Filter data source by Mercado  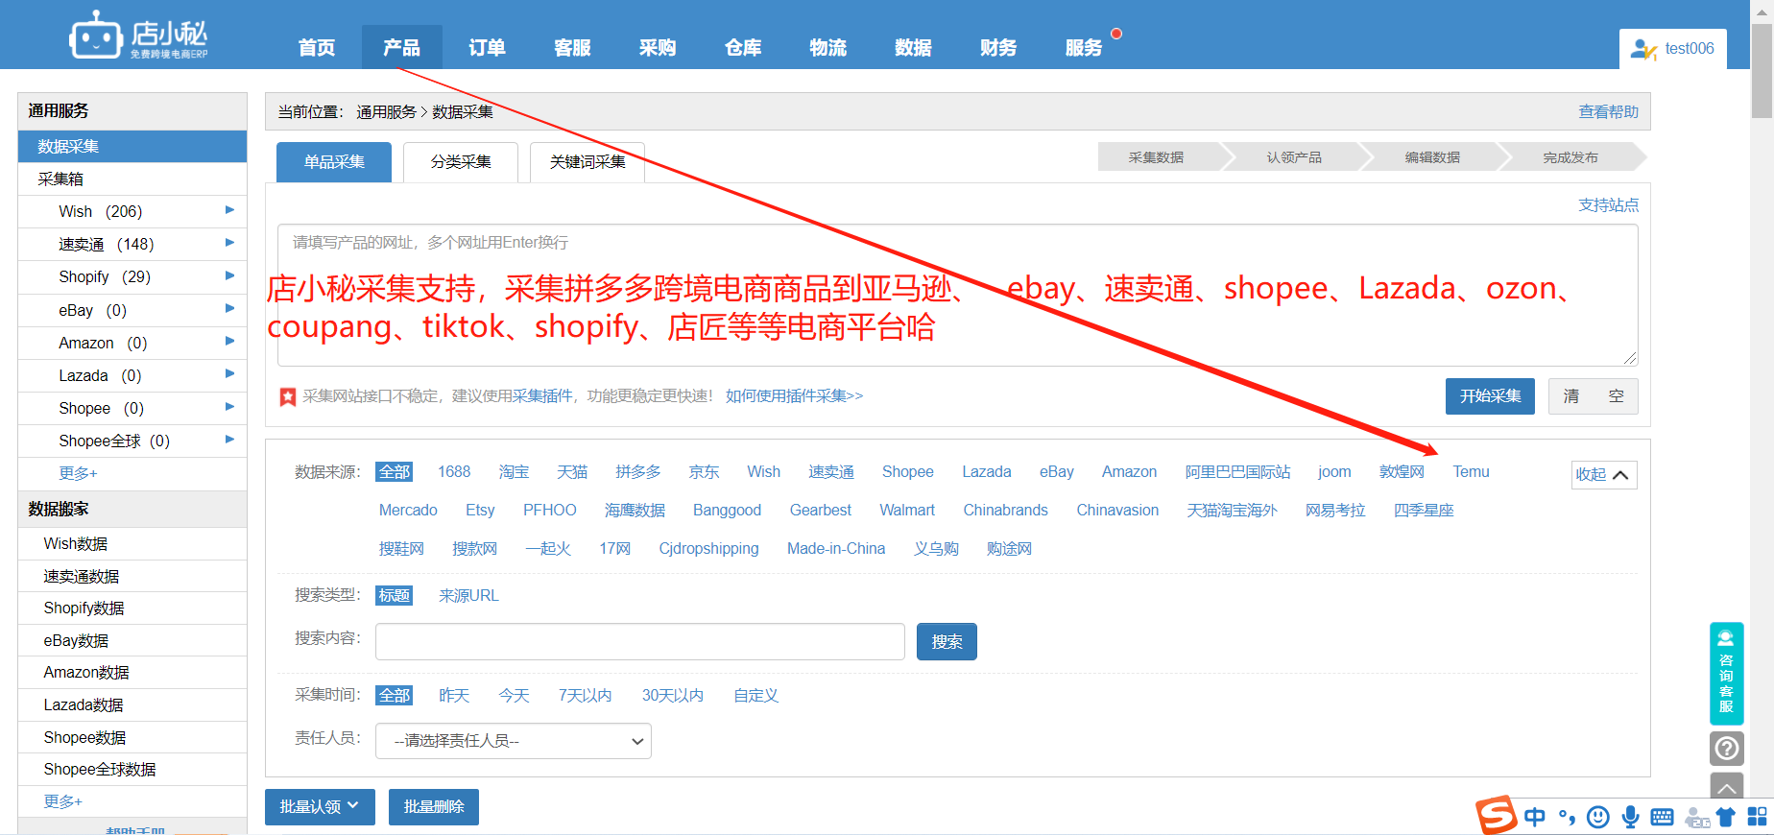(x=408, y=510)
